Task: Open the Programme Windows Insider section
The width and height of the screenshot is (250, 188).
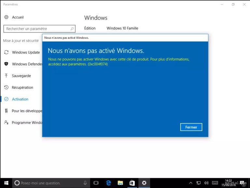Action: tap(27, 123)
